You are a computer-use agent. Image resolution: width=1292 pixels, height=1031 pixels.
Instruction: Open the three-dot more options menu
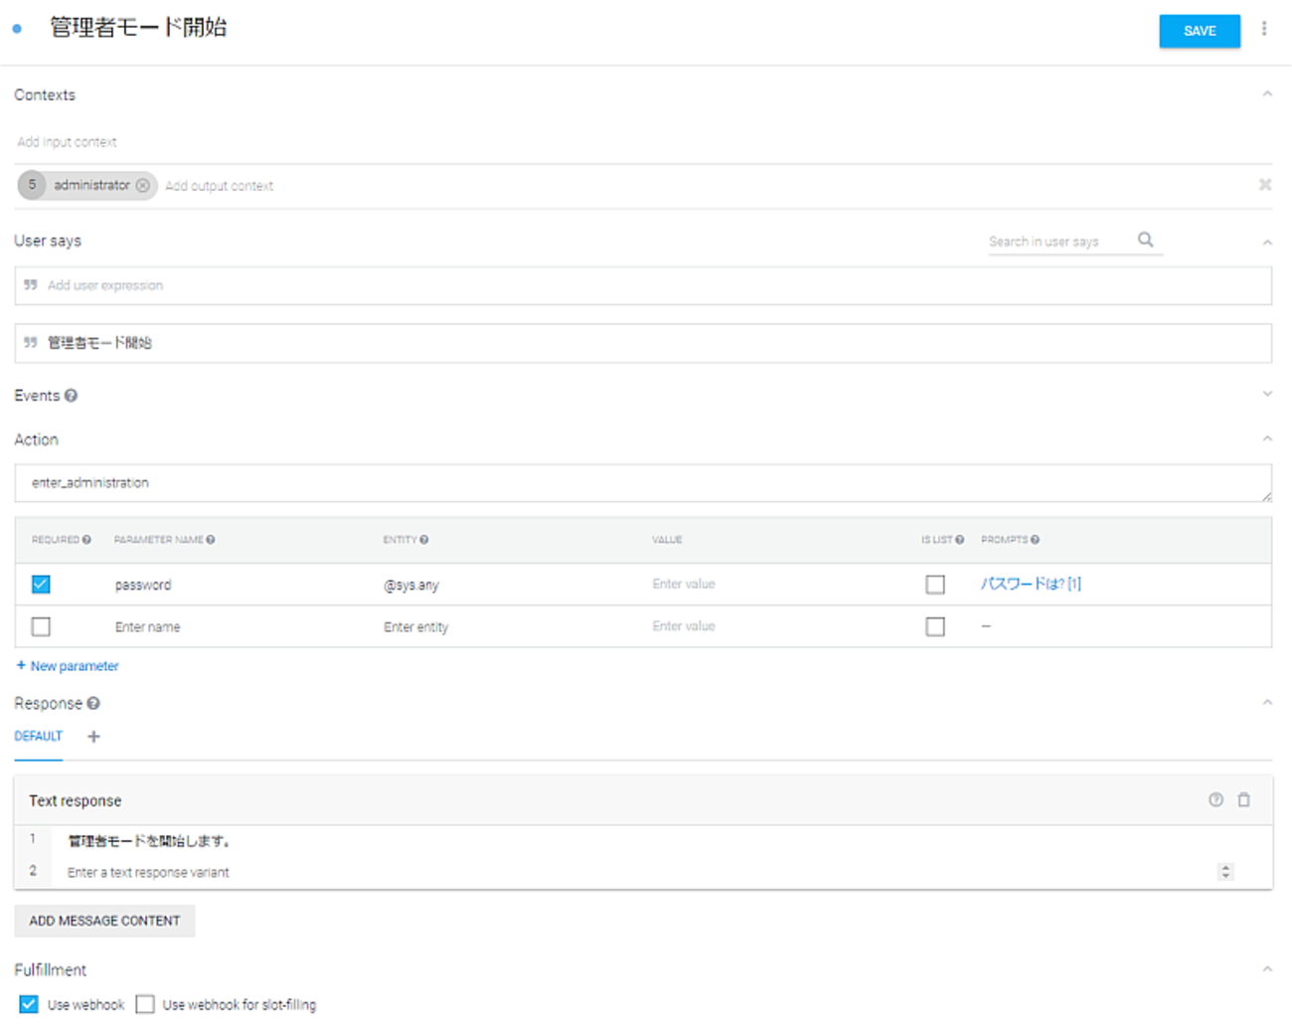tap(1264, 29)
